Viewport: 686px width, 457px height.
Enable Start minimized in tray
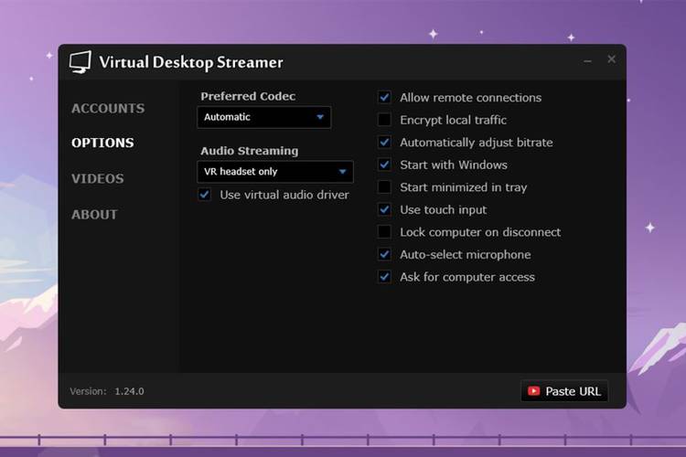384,187
